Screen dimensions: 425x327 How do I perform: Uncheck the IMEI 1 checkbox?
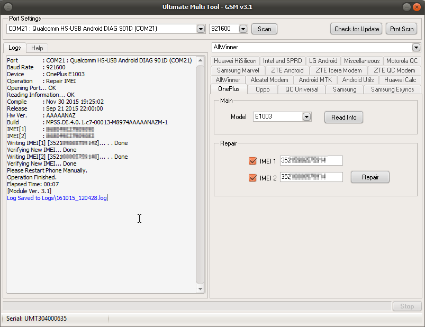(252, 161)
